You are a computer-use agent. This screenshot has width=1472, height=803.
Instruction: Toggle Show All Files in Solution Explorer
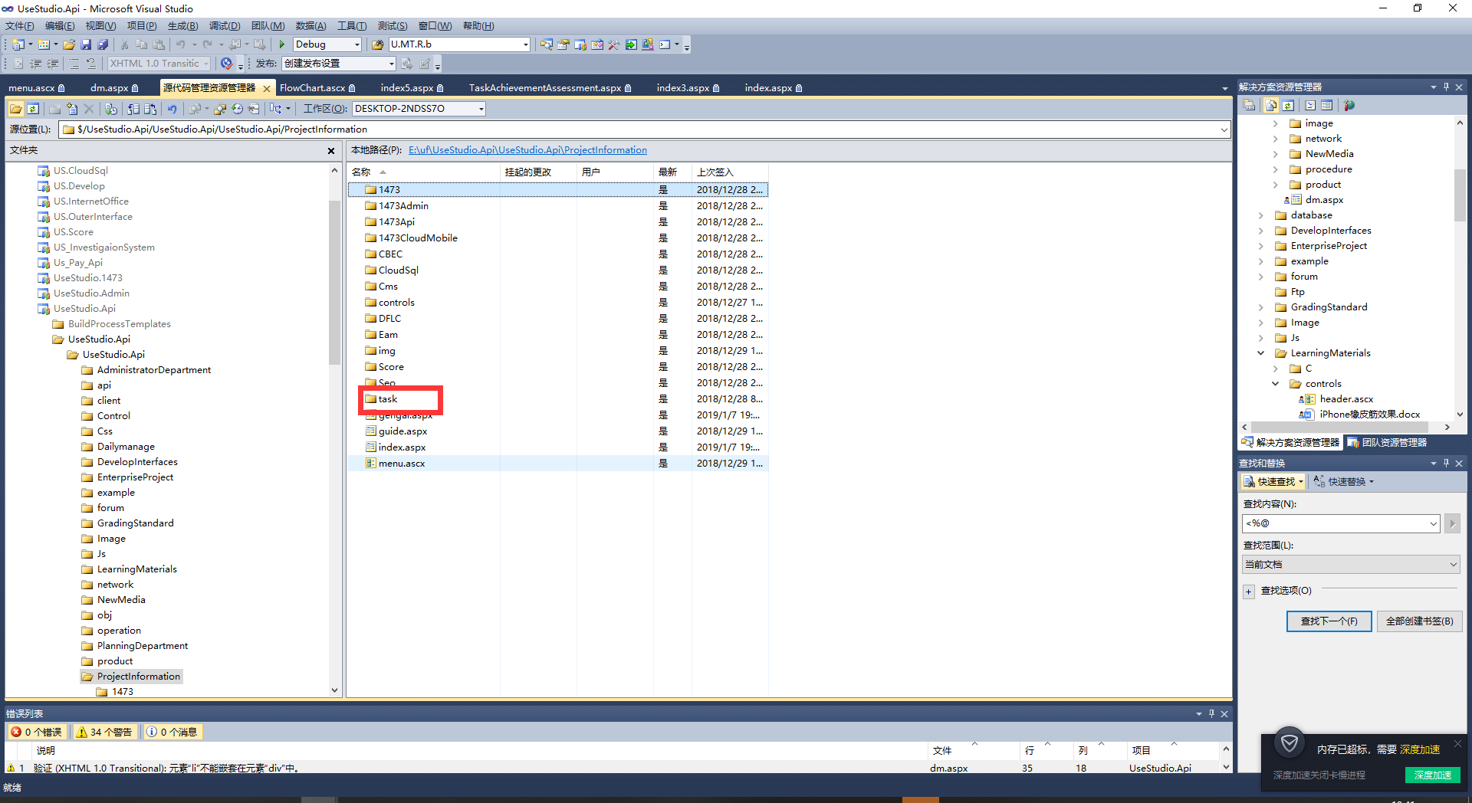(x=1271, y=105)
